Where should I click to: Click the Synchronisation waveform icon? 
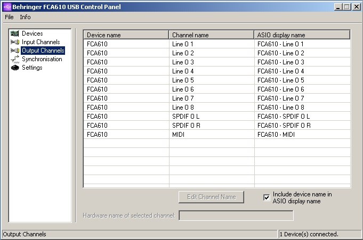coord(15,59)
